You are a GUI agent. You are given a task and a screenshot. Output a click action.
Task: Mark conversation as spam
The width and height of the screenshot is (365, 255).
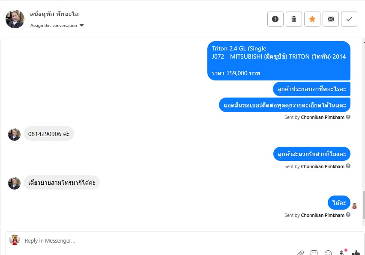point(275,19)
